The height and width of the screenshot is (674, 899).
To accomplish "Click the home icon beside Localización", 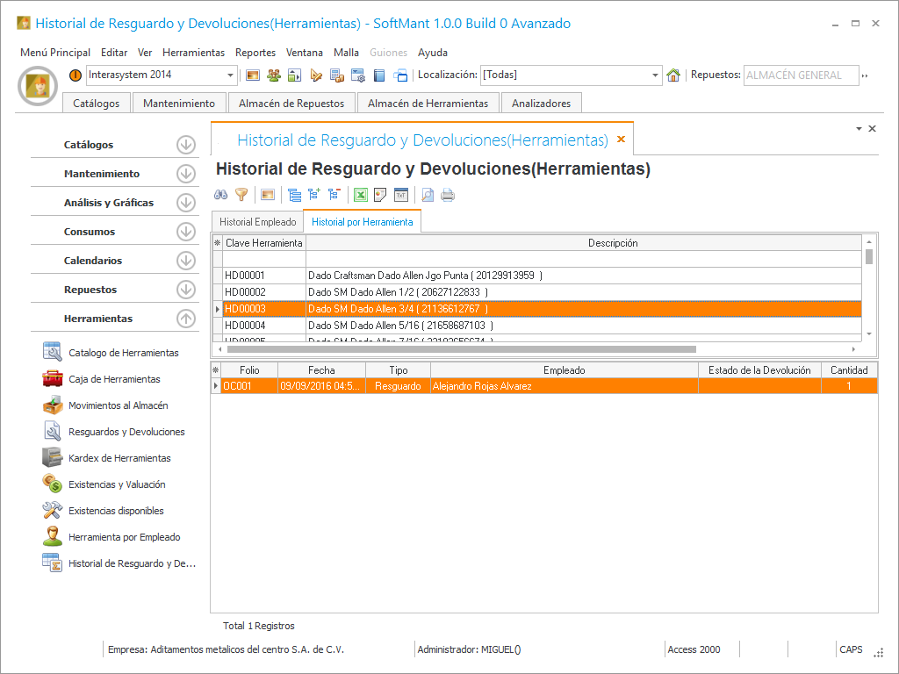I will tap(673, 75).
